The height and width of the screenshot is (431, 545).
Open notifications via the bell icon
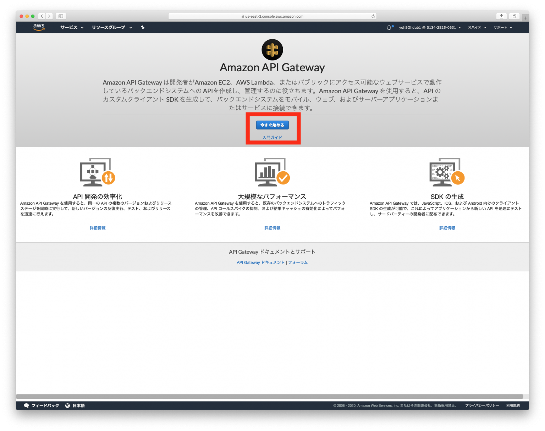[x=388, y=27]
